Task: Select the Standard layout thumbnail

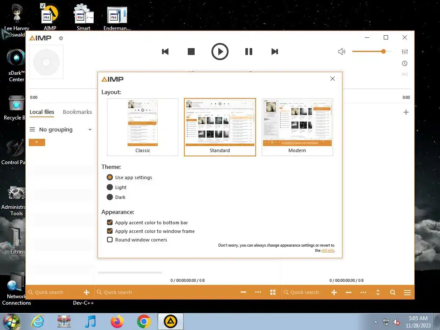Action: tap(220, 127)
